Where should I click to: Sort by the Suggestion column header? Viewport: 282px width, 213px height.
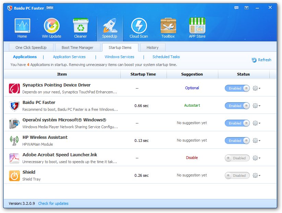coord(192,74)
